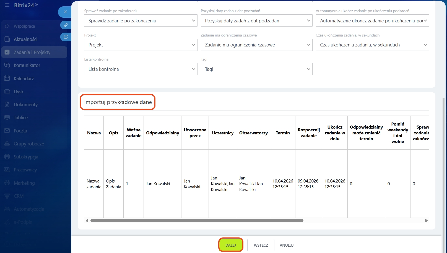Click the Poczta mail icon in sidebar
The height and width of the screenshot is (253, 447).
7,131
